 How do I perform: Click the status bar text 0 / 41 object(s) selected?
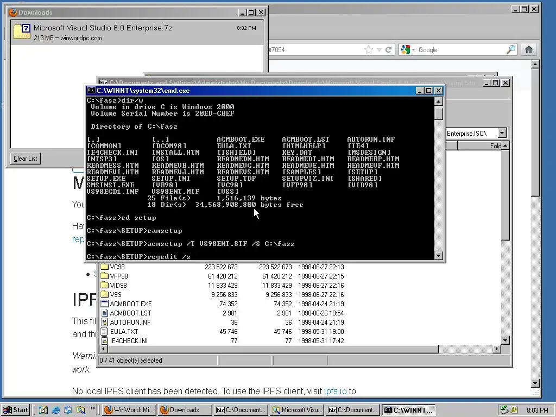coord(131,361)
